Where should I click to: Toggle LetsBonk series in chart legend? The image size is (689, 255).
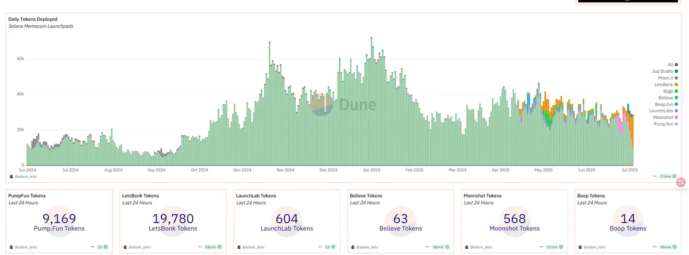pos(666,84)
